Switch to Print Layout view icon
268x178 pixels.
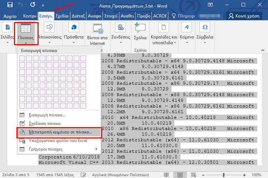[x=180, y=175]
